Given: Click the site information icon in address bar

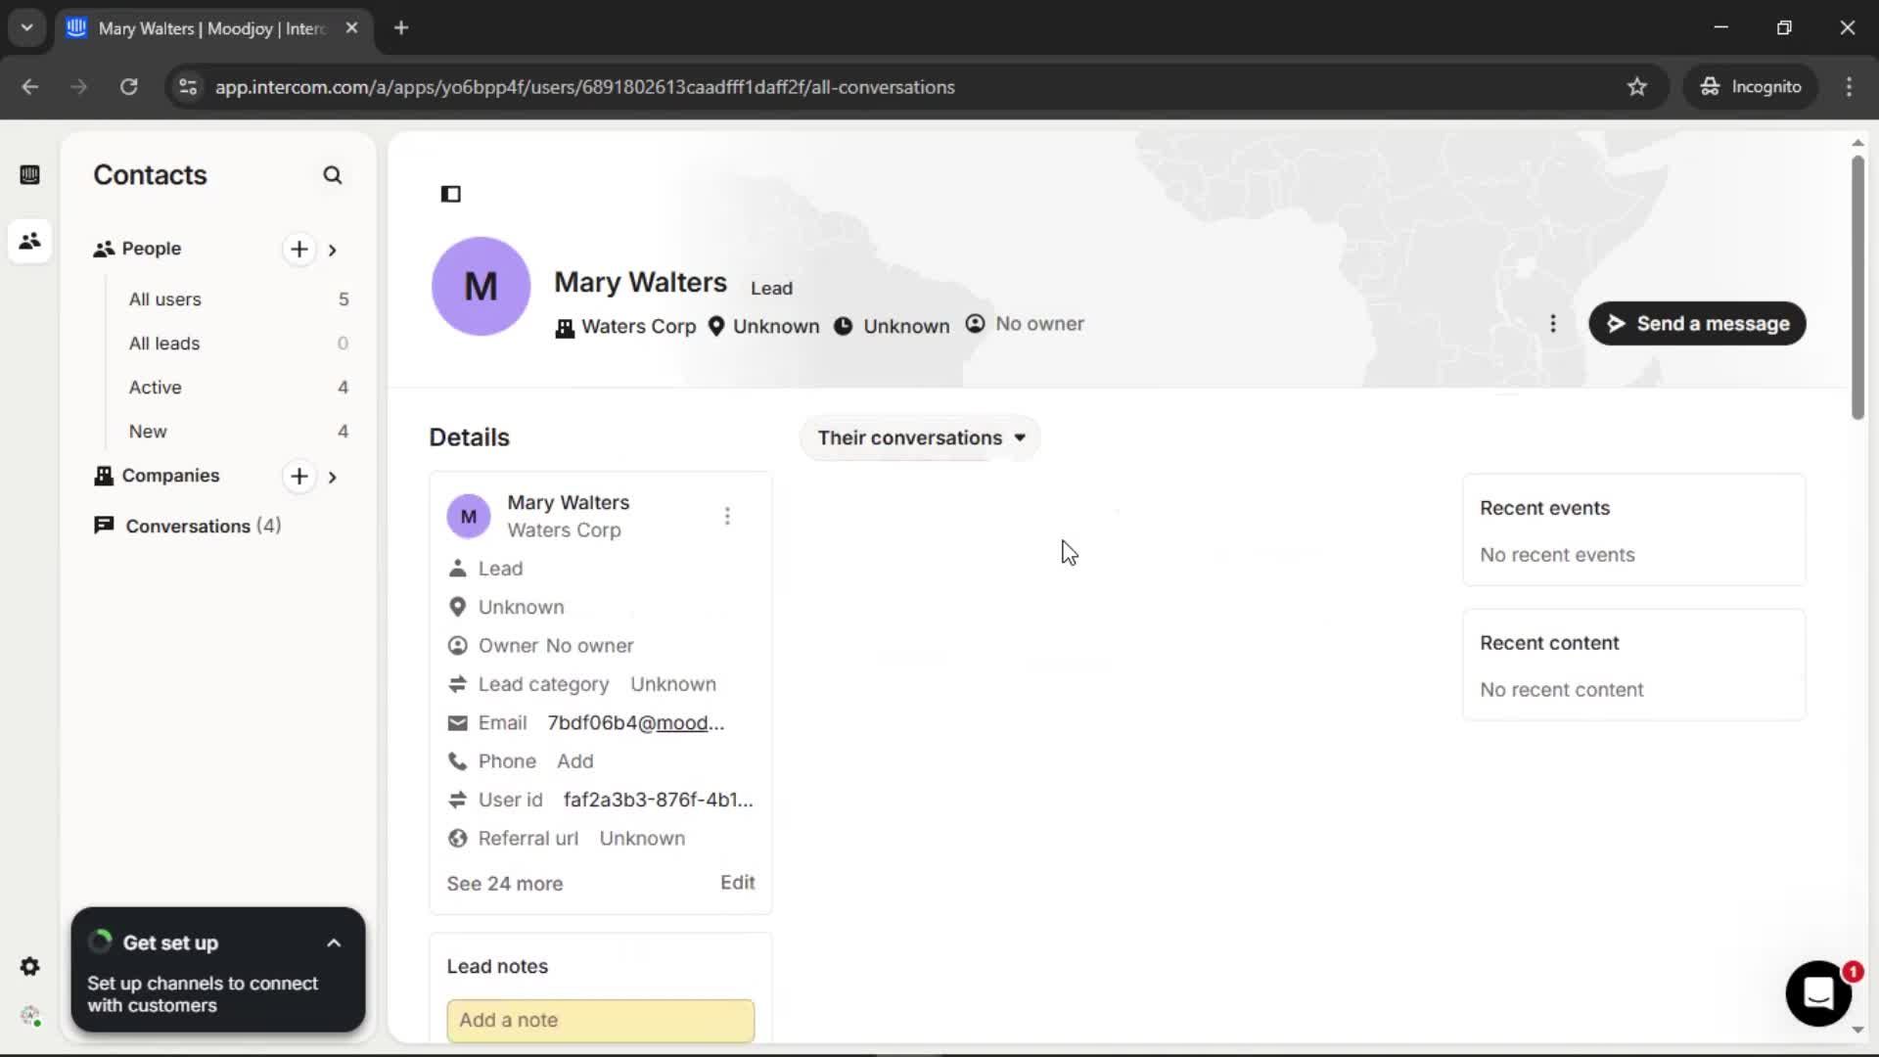Looking at the screenshot, I should (x=188, y=87).
